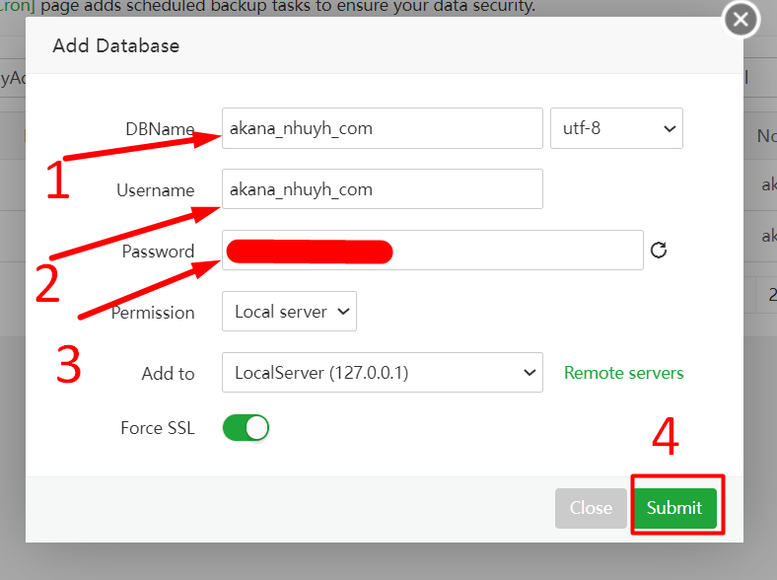This screenshot has height=580, width=777.
Task: Open the Remote servers link
Action: click(624, 373)
